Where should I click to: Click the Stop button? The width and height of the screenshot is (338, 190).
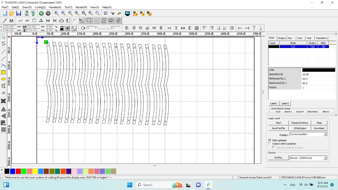[319, 123]
